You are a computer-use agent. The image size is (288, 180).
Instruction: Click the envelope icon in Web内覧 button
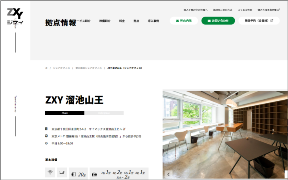[178, 21]
